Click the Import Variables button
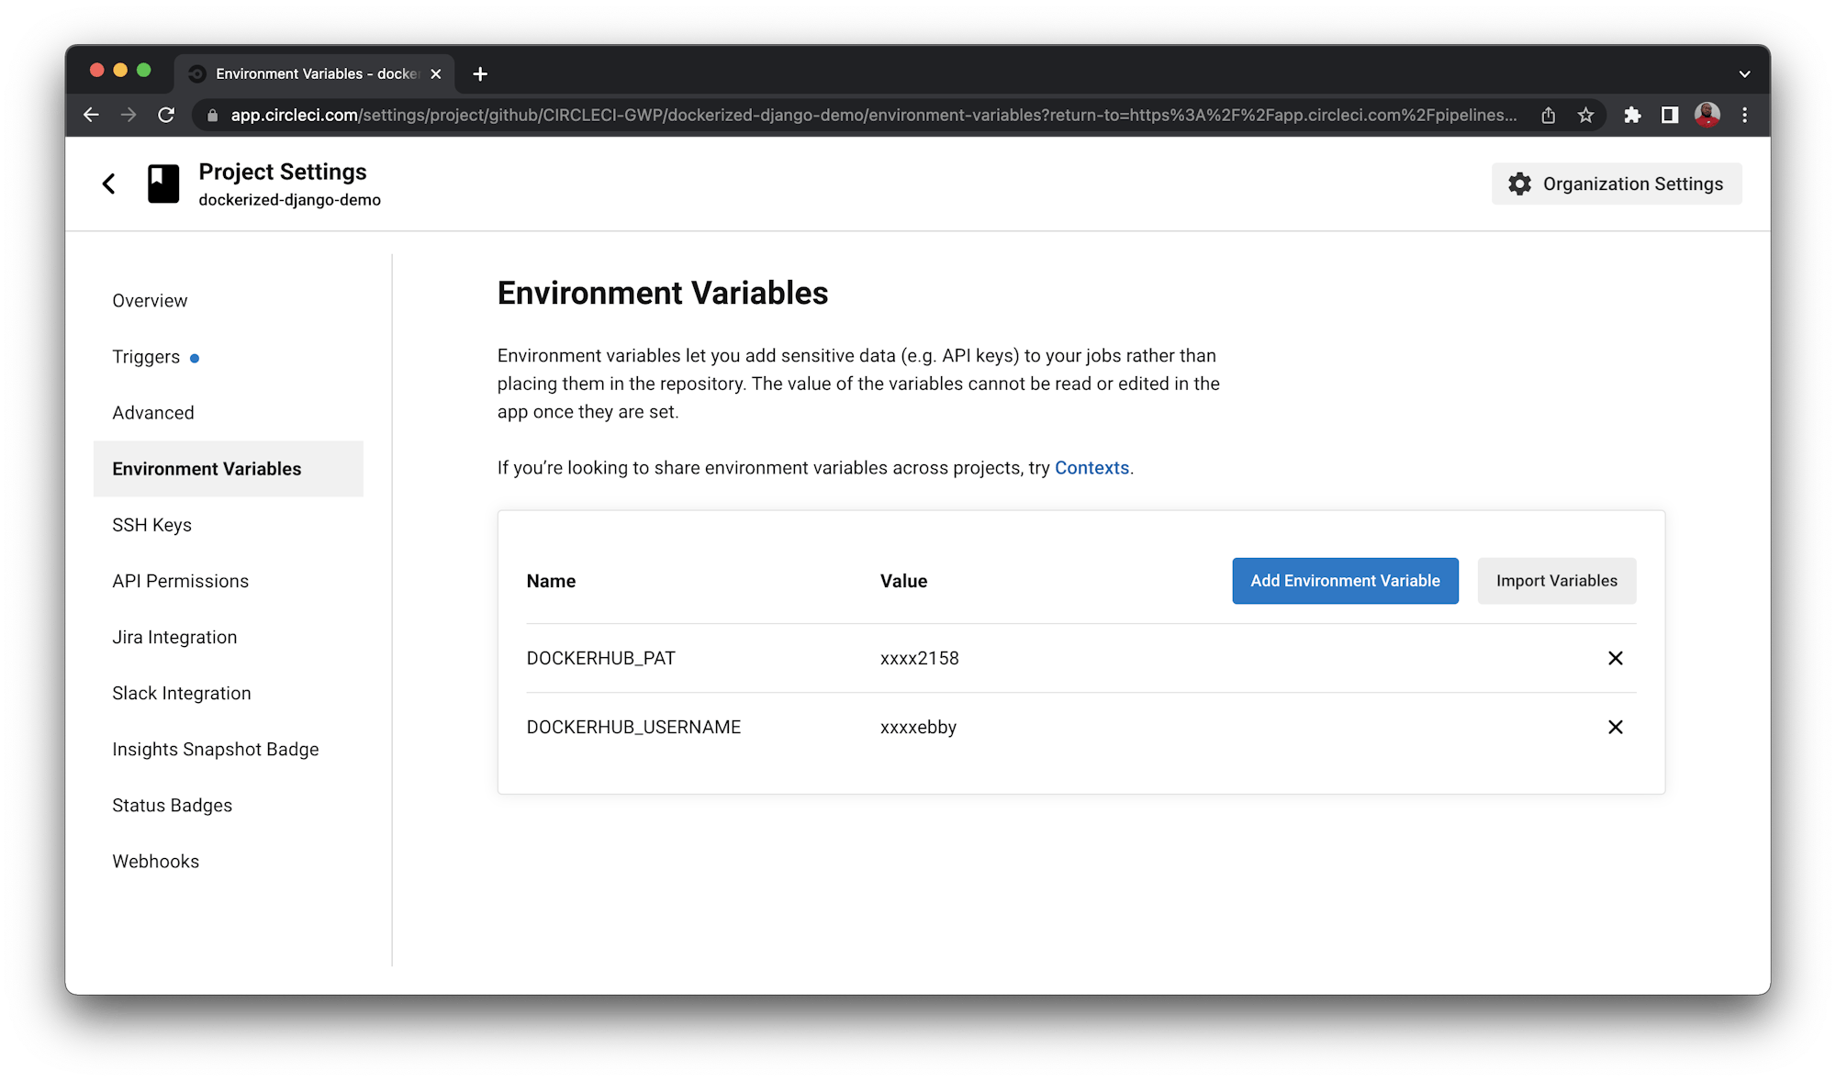The height and width of the screenshot is (1081, 1836). pos(1556,580)
